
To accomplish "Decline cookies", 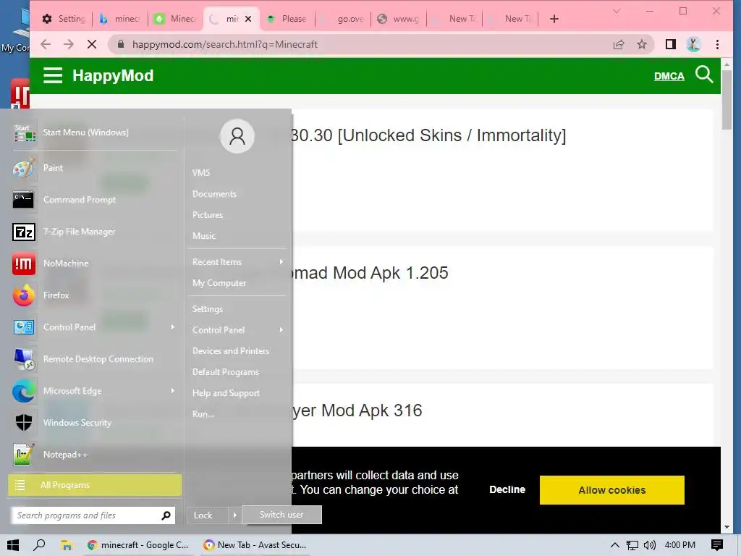I will pyautogui.click(x=507, y=490).
